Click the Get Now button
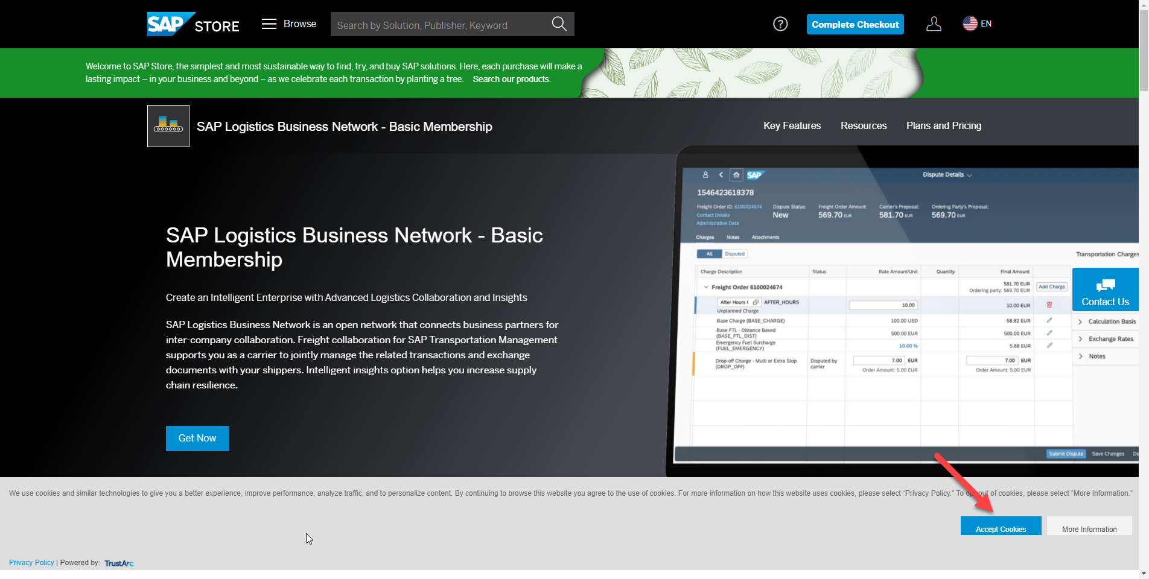The width and height of the screenshot is (1149, 579). coord(197,438)
